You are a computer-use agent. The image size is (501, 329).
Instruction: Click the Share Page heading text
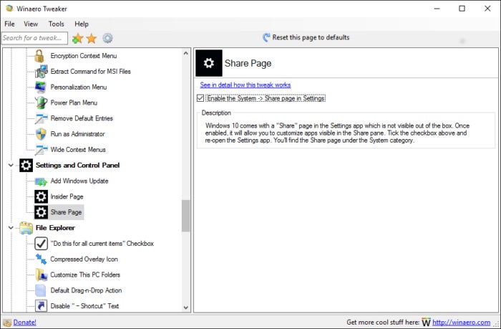[248, 63]
